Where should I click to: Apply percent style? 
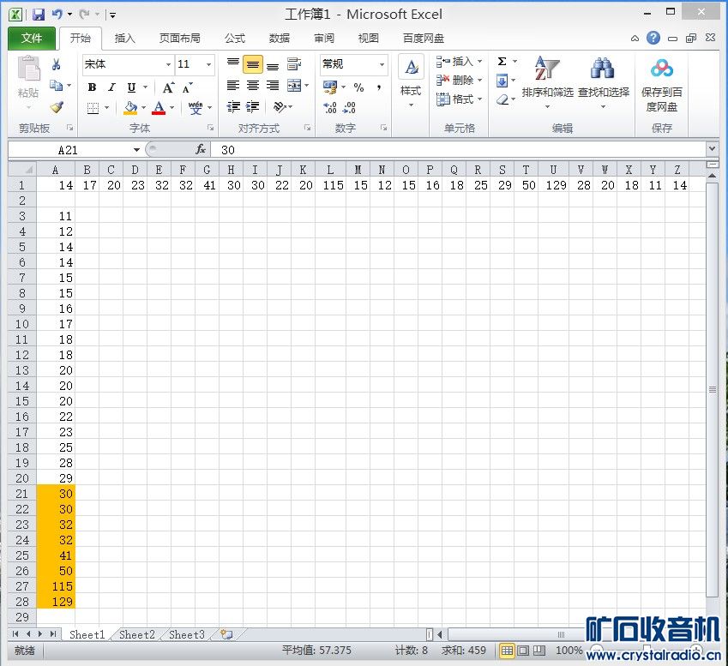pos(358,87)
